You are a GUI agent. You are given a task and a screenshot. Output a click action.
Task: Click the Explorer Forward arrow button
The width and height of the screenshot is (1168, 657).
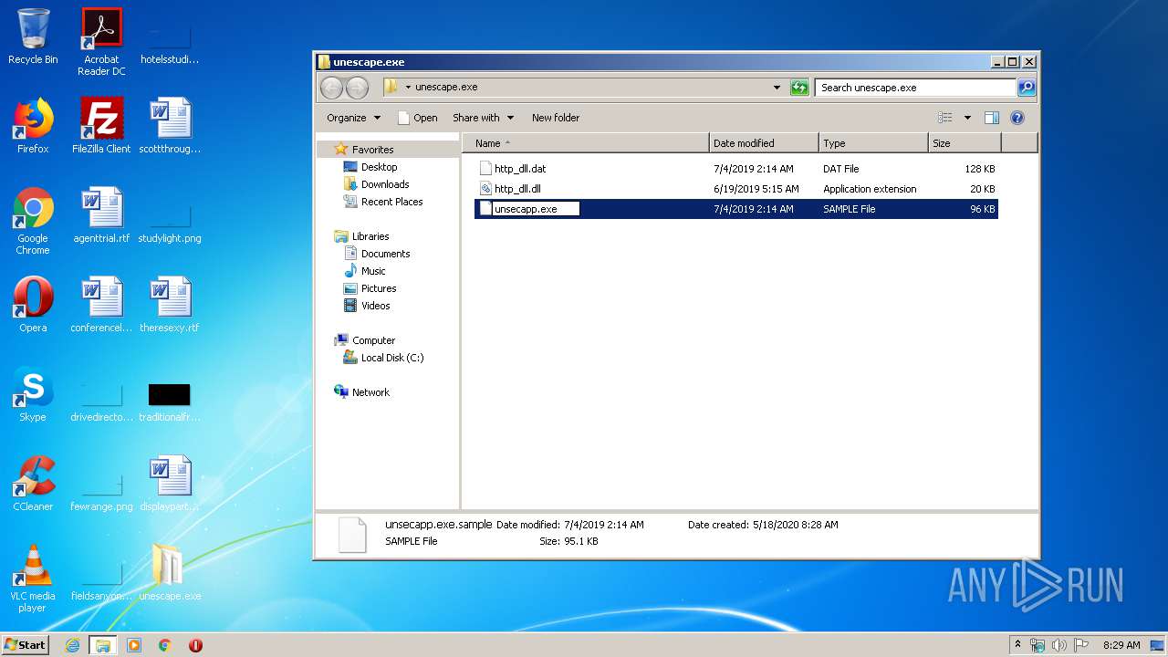(357, 88)
